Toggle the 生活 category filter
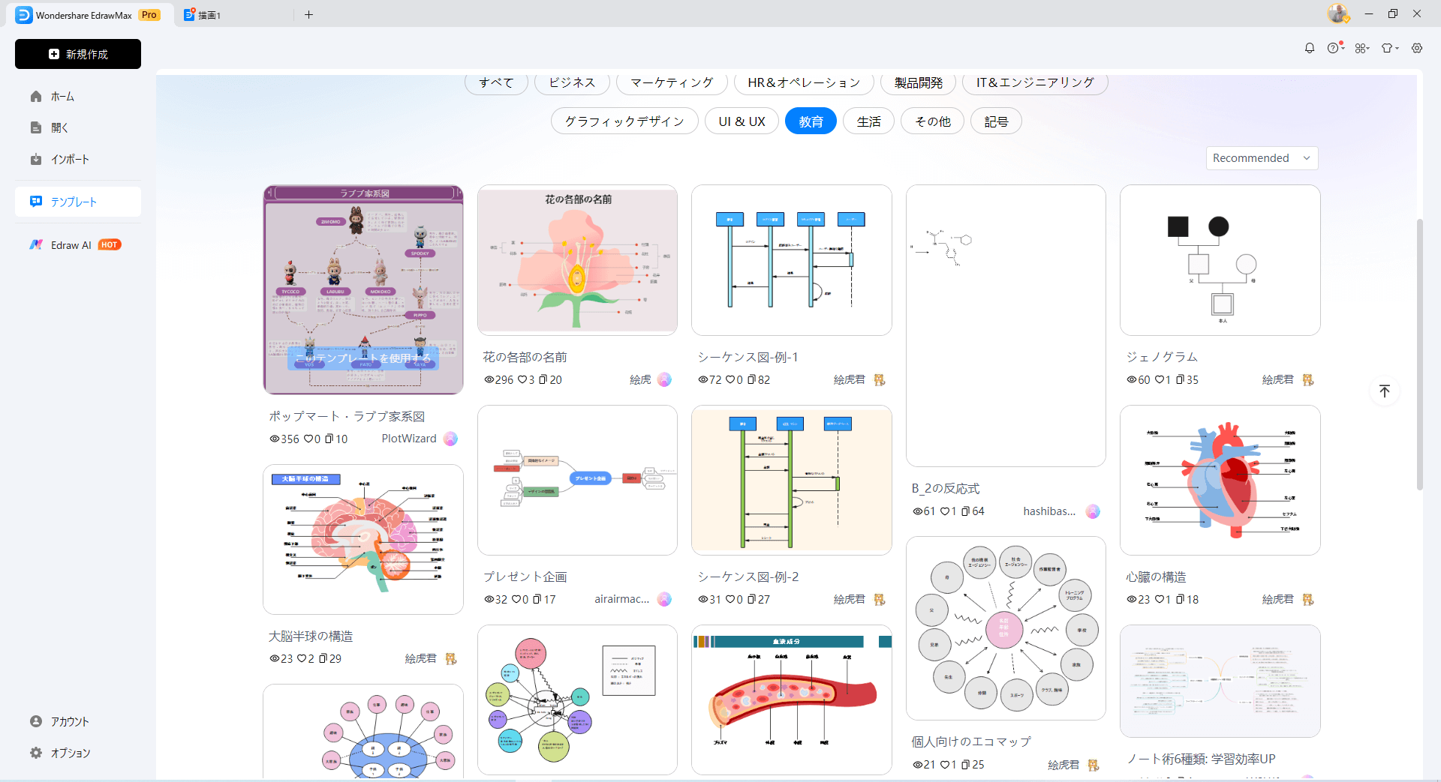 [x=868, y=121]
